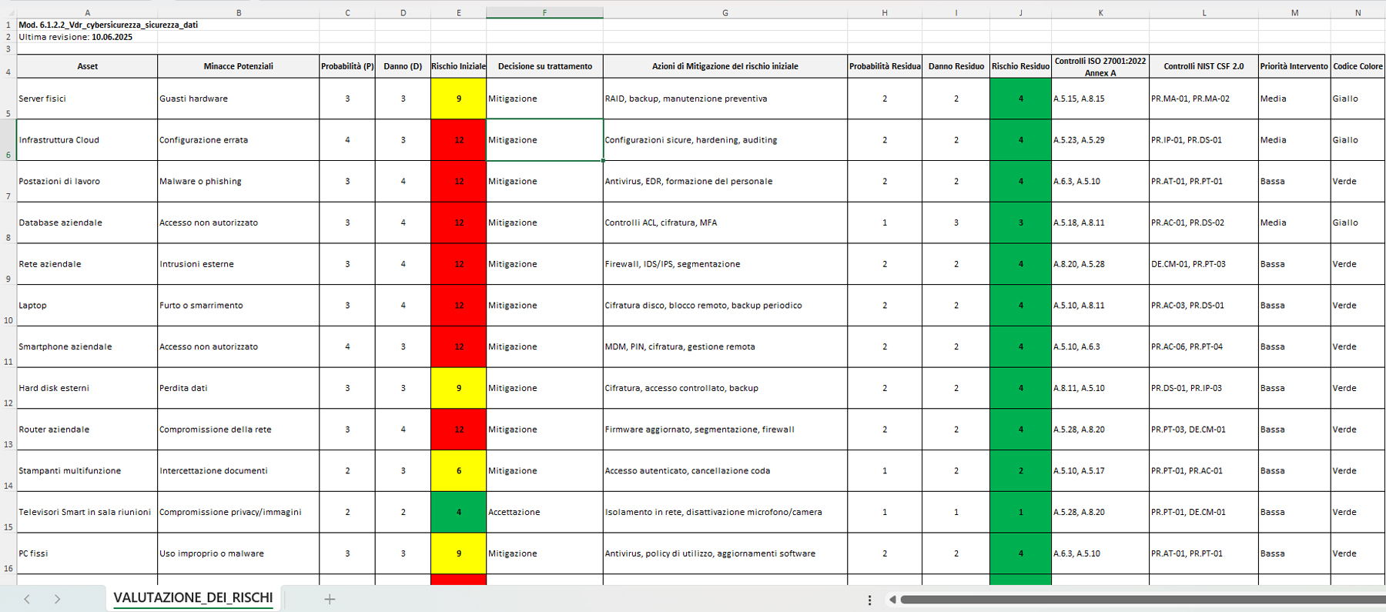Add a new sheet with plus icon

[x=330, y=599]
